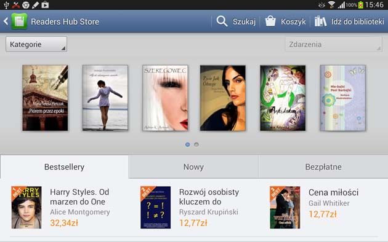The width and height of the screenshot is (388, 242).
Task: Open the Cena miłości book cover
Action: pos(285,207)
